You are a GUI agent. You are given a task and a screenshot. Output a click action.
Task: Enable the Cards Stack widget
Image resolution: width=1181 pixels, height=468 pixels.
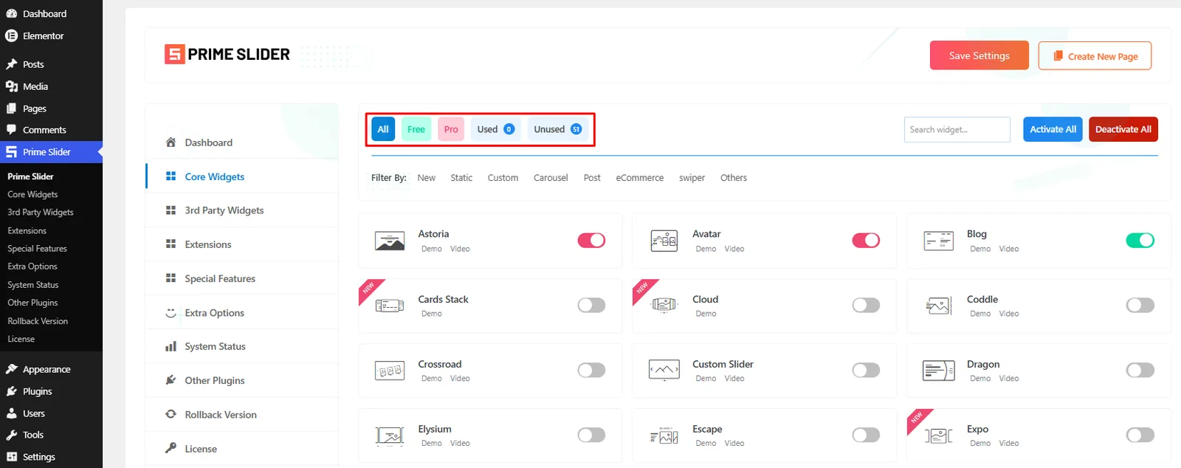pyautogui.click(x=591, y=305)
